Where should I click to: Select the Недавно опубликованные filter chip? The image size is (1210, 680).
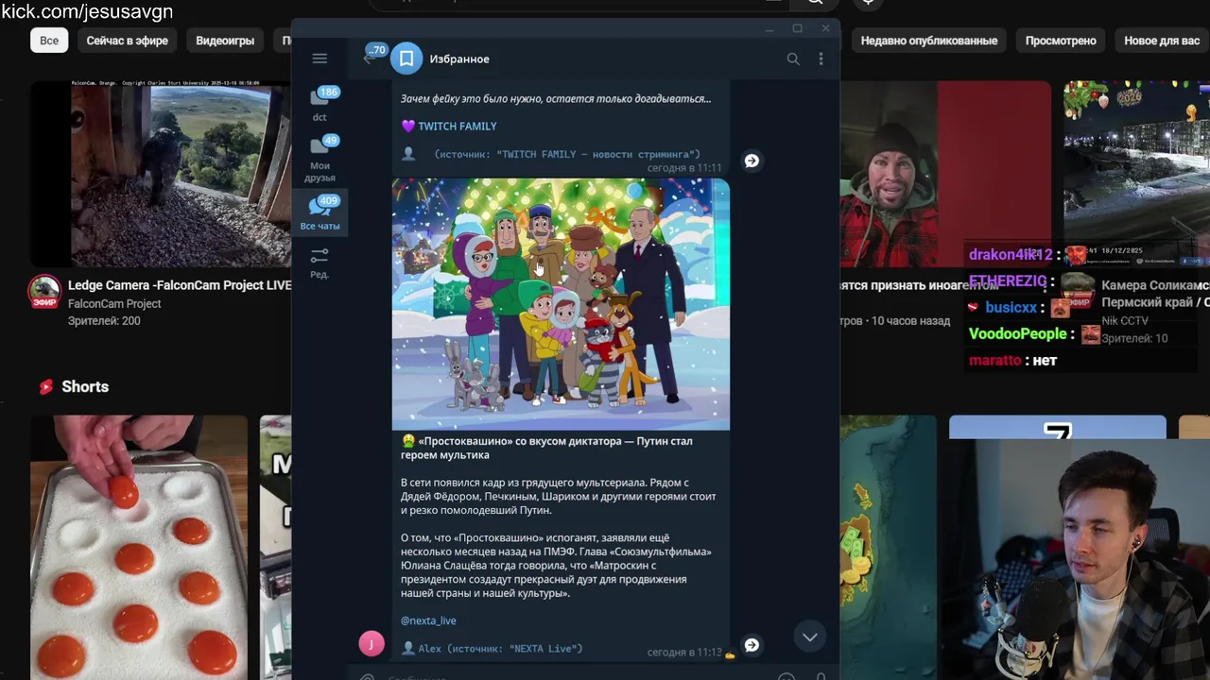(929, 41)
